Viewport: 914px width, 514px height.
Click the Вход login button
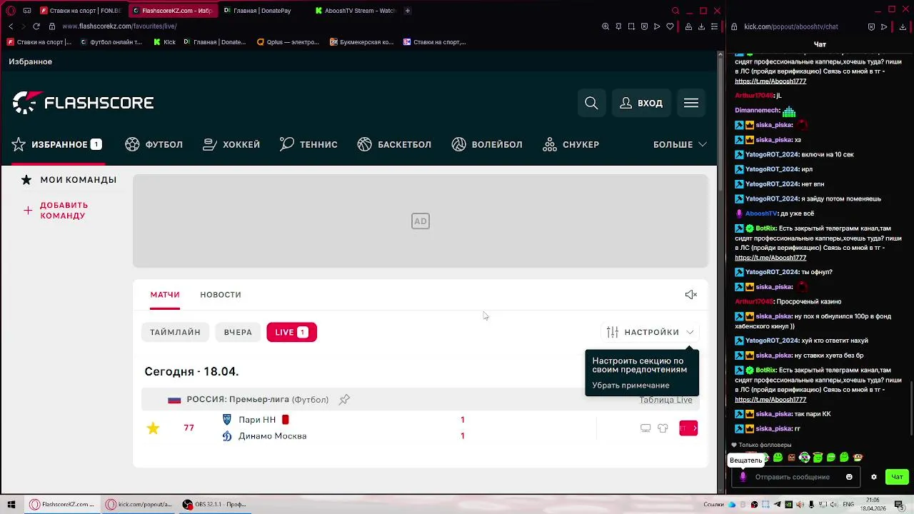coord(641,103)
